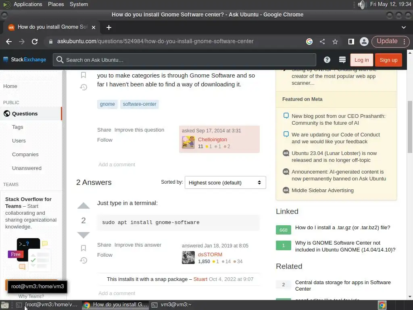Click the software-center tag
Viewport: 413px width, 310px height.
(139, 104)
